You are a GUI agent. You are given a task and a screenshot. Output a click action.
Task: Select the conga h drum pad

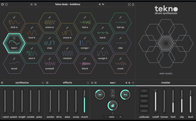pyautogui.click(x=103, y=54)
